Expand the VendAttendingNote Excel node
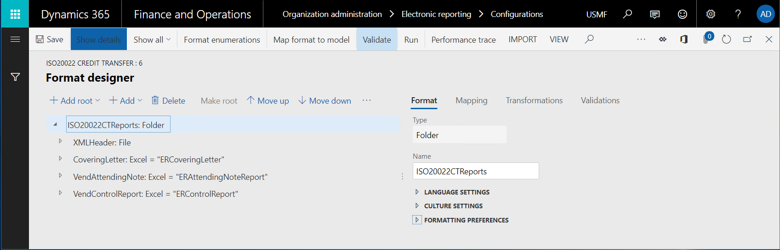780x250 pixels. click(x=60, y=176)
